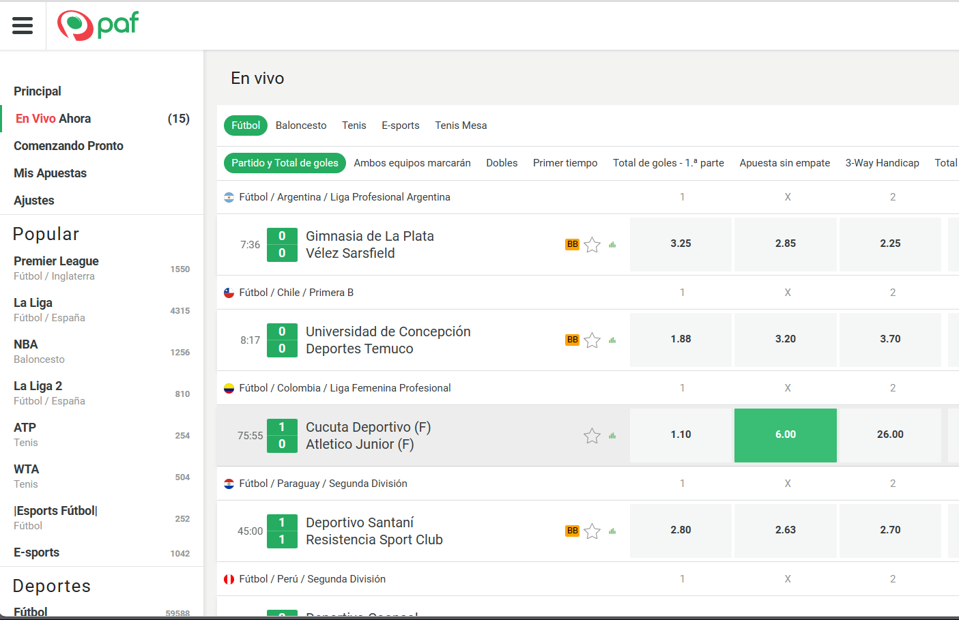This screenshot has width=959, height=620.
Task: Open the Tenis Mesa tab
Action: (x=461, y=126)
